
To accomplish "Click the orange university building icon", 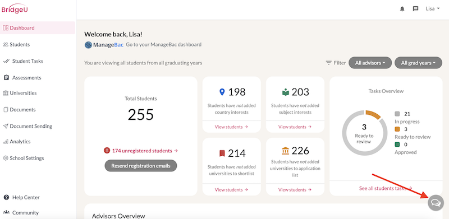I will [x=286, y=151].
